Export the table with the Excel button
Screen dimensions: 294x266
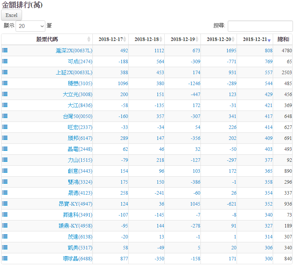12,15
